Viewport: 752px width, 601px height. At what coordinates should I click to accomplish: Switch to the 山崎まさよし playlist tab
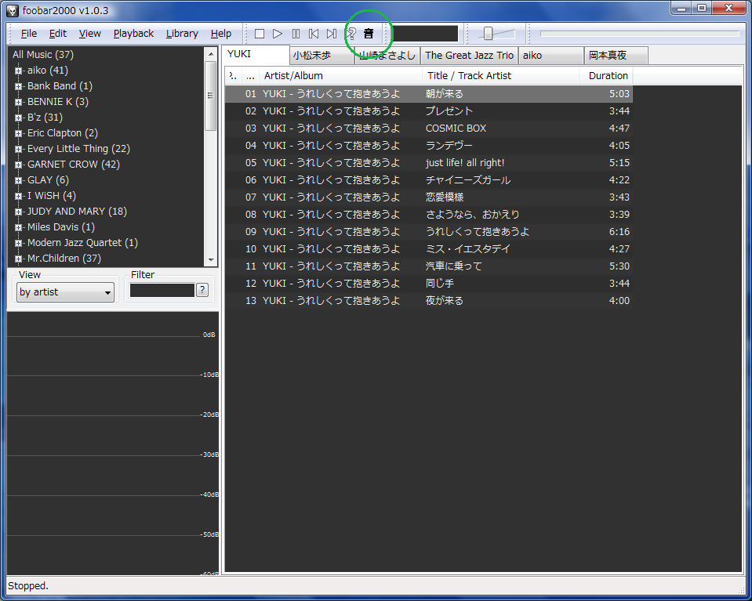pos(387,56)
